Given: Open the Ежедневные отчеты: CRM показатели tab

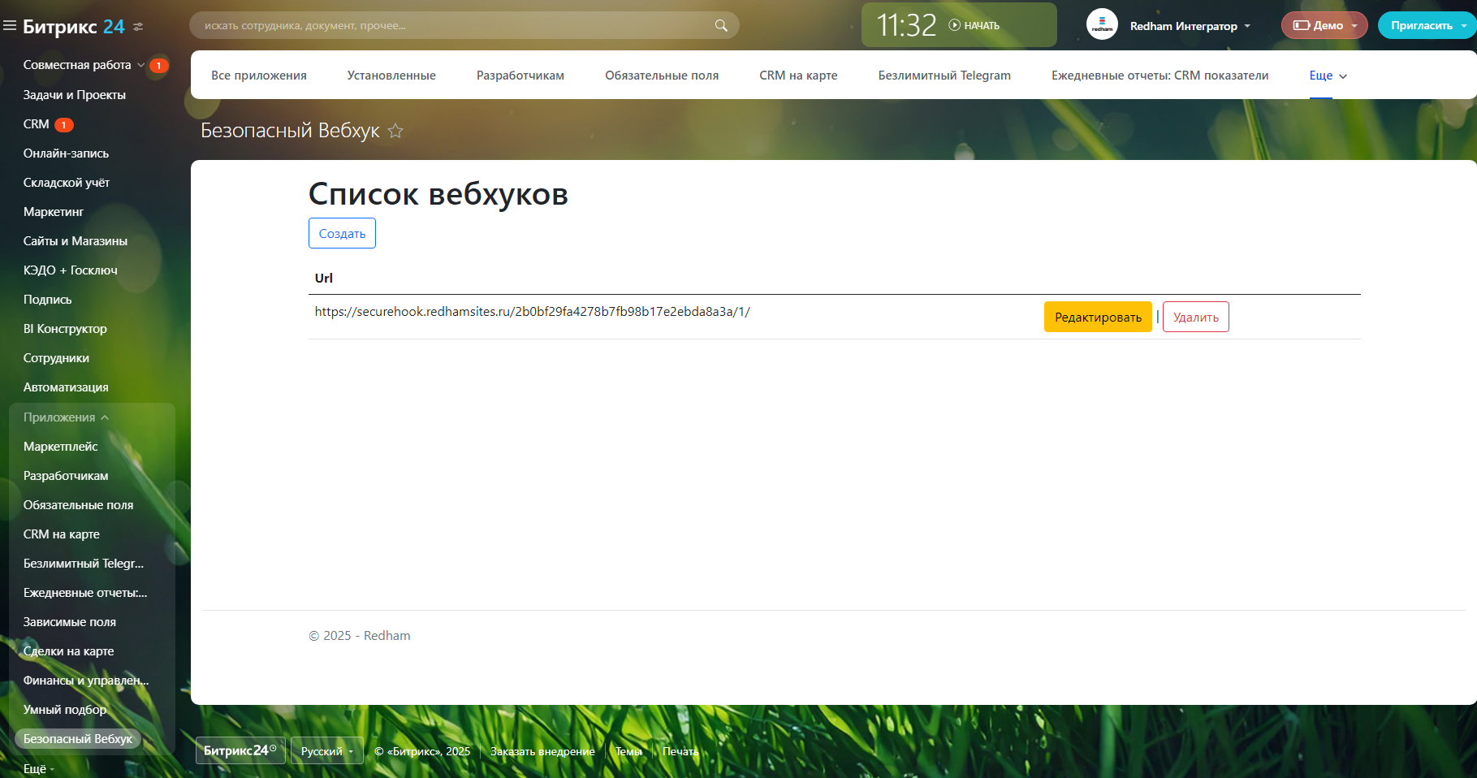Looking at the screenshot, I should pyautogui.click(x=1160, y=76).
